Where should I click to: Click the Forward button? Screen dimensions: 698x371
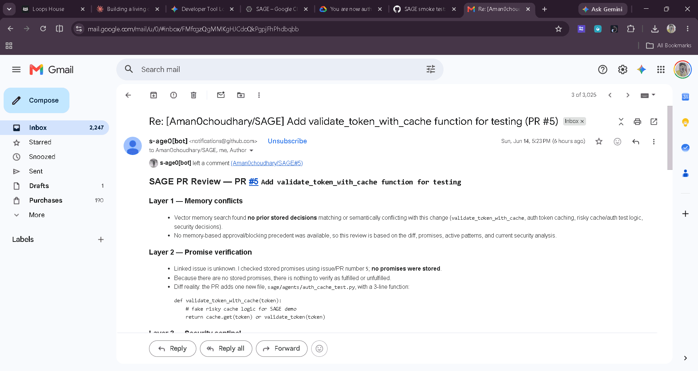point(281,348)
